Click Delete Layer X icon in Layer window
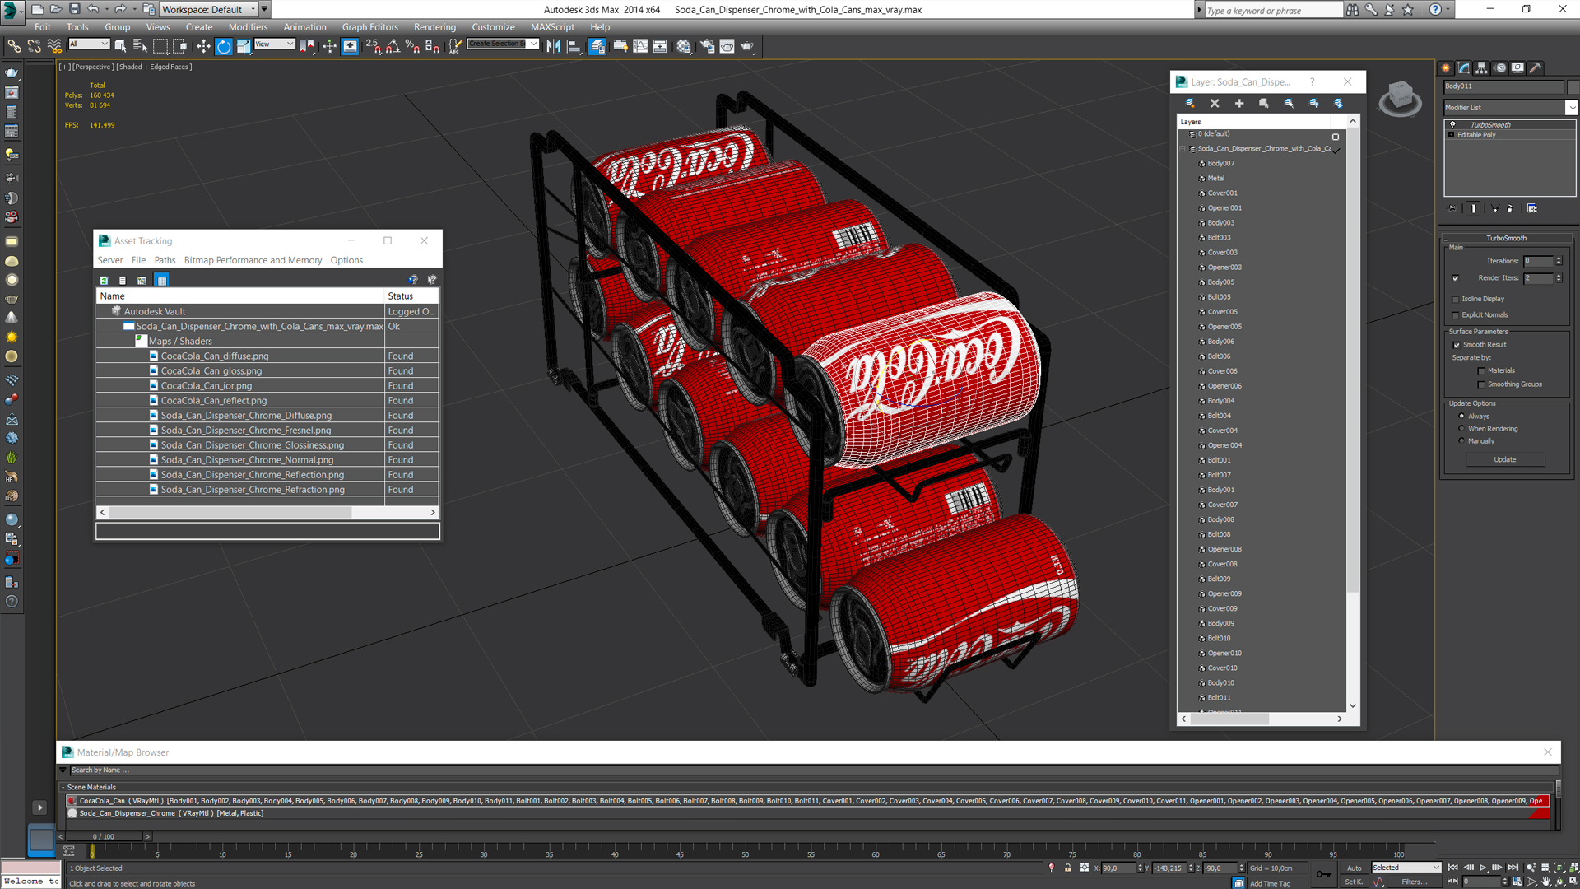Screen dimensions: 1580x889 (1215, 103)
